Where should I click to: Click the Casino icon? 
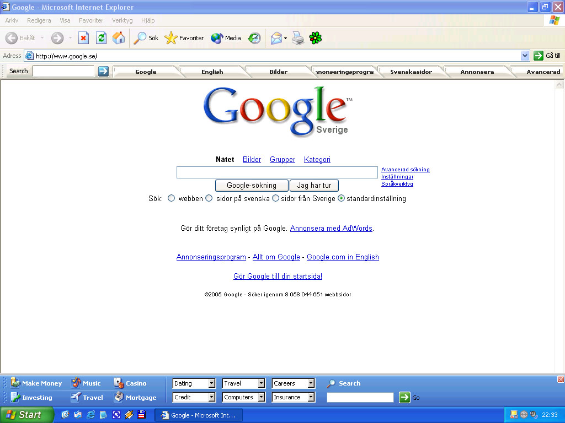119,383
